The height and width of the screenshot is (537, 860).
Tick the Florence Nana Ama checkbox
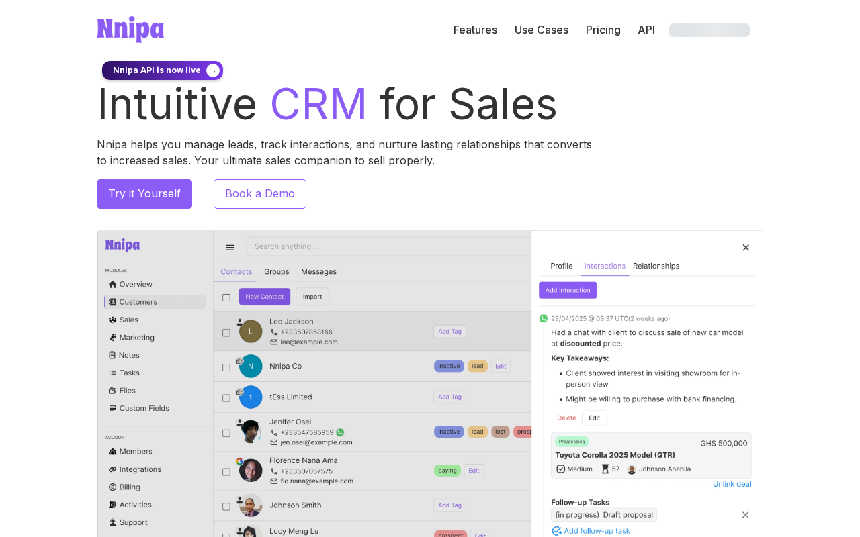click(x=226, y=472)
